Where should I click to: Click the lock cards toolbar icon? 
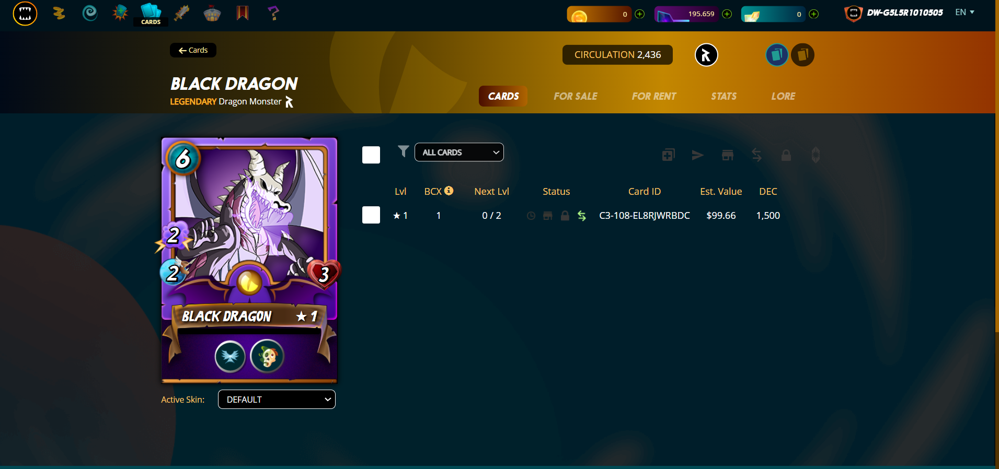(786, 155)
